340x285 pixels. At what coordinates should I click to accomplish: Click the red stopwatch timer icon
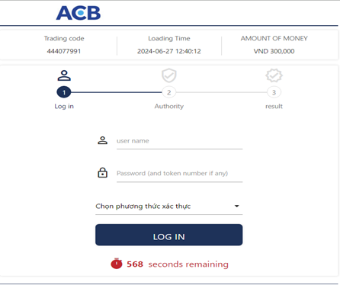tap(117, 264)
